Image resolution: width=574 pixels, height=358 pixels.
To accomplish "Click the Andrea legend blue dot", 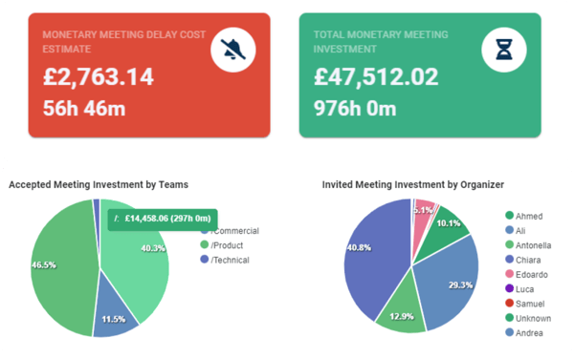I will click(x=509, y=332).
